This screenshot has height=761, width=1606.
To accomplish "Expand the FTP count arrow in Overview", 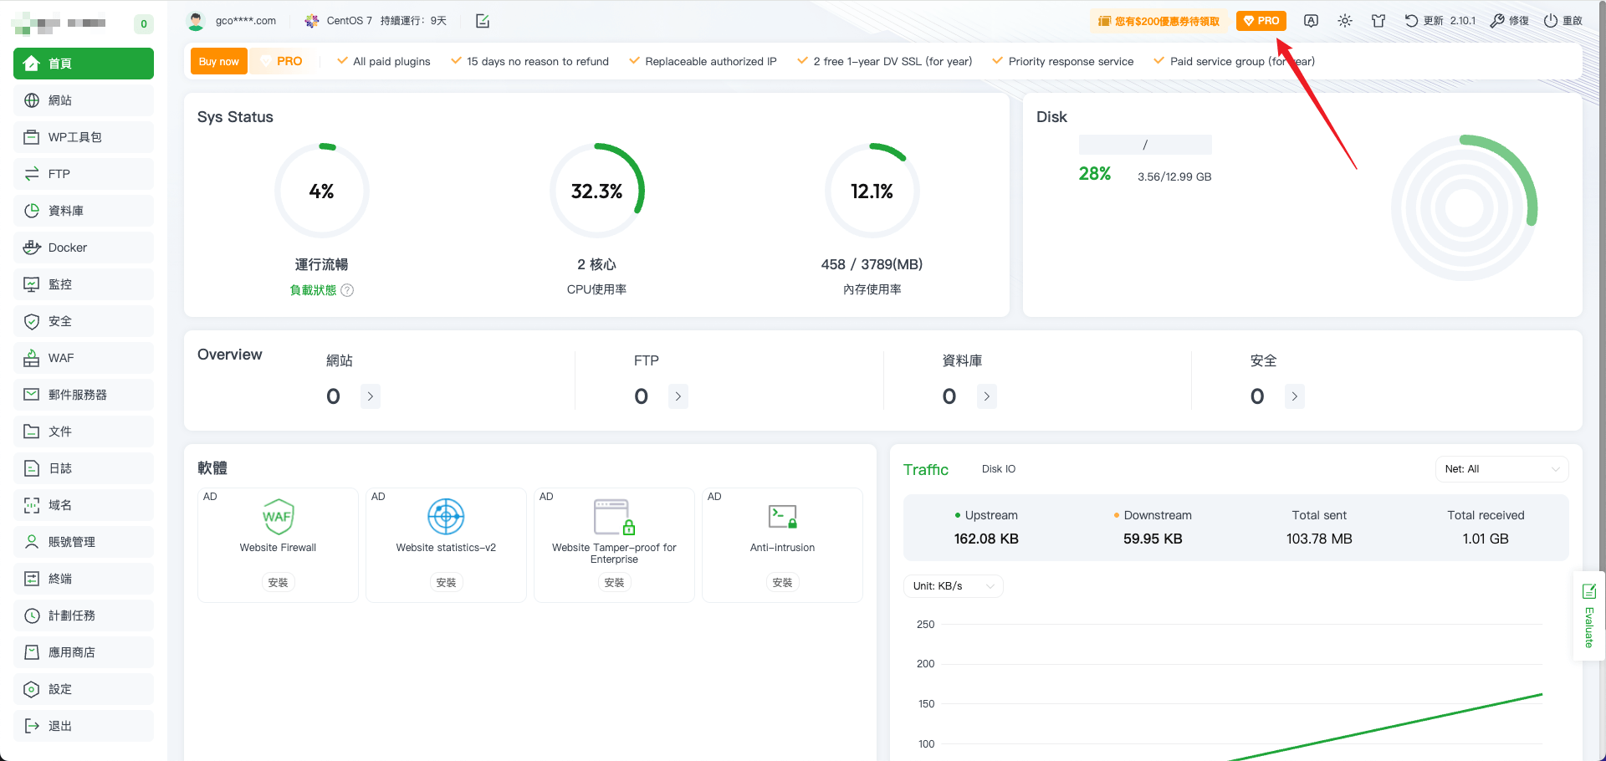I will point(678,396).
